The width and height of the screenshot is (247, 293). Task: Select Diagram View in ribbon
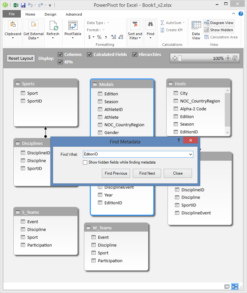coord(219,23)
